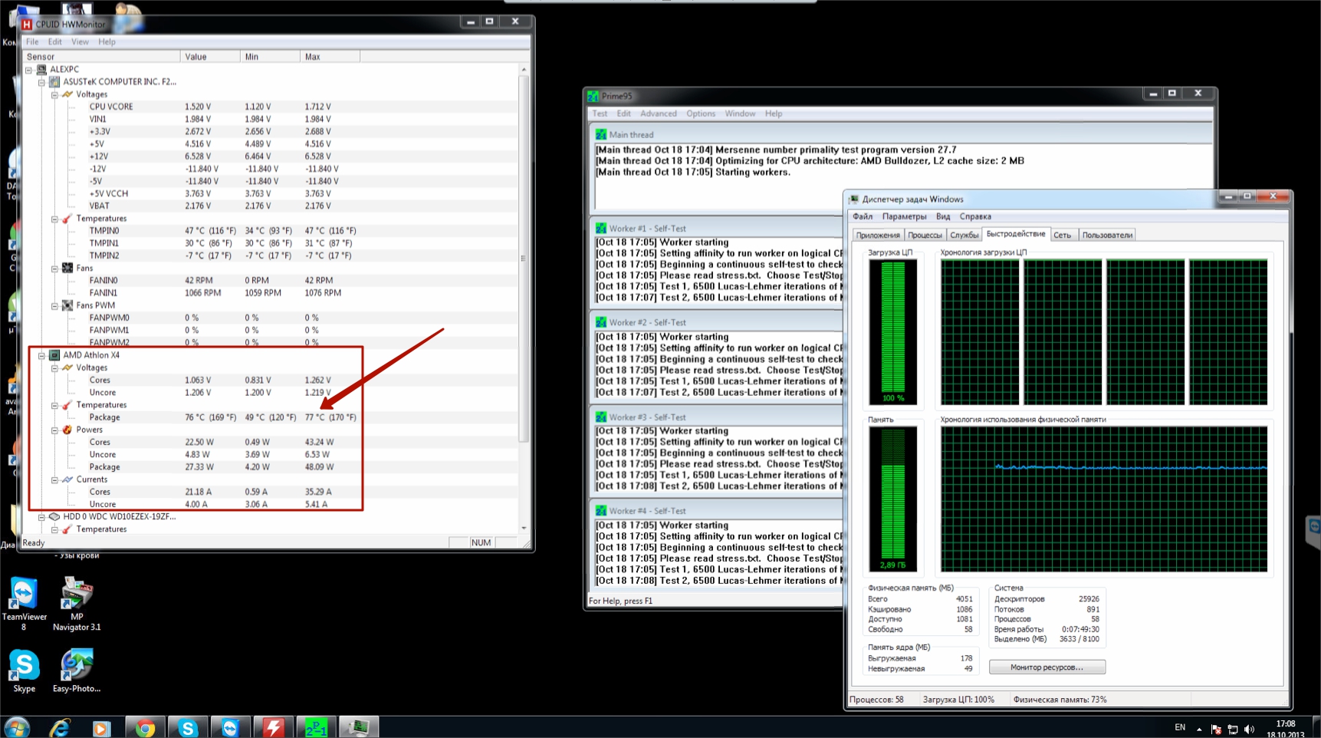Open the Skype desktop shortcut

[24, 671]
